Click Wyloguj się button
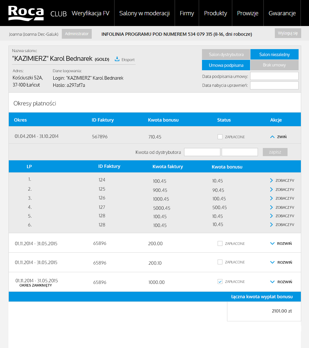309x348 pixels. tap(288, 33)
